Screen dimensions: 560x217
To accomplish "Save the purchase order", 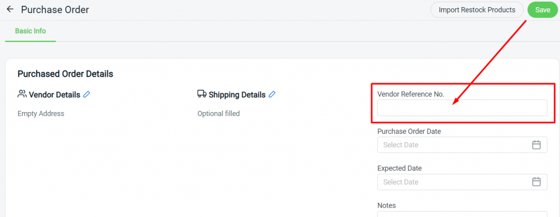I will click(542, 10).
